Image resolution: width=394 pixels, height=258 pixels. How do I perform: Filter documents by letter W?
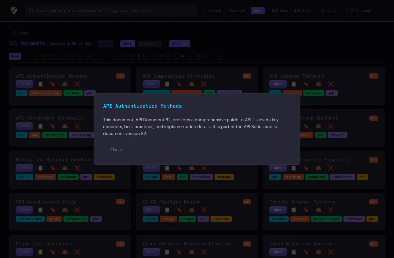pos(198,56)
